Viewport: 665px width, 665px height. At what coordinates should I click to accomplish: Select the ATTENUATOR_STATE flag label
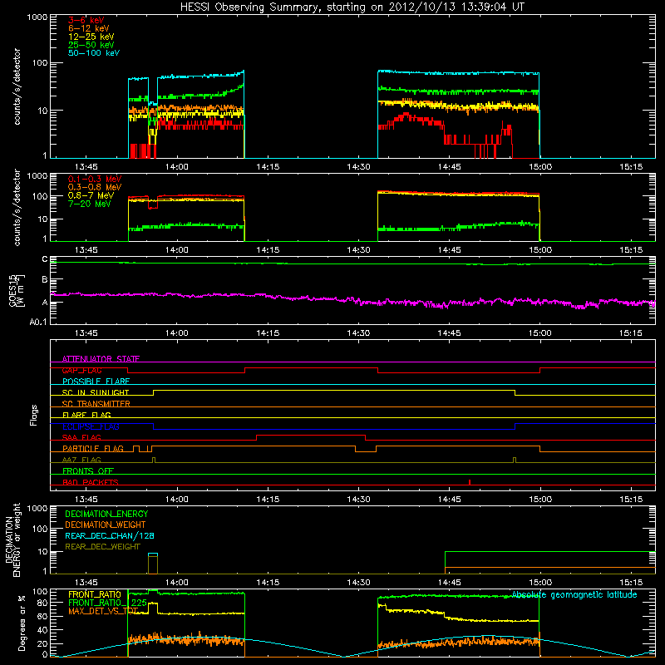point(101,359)
